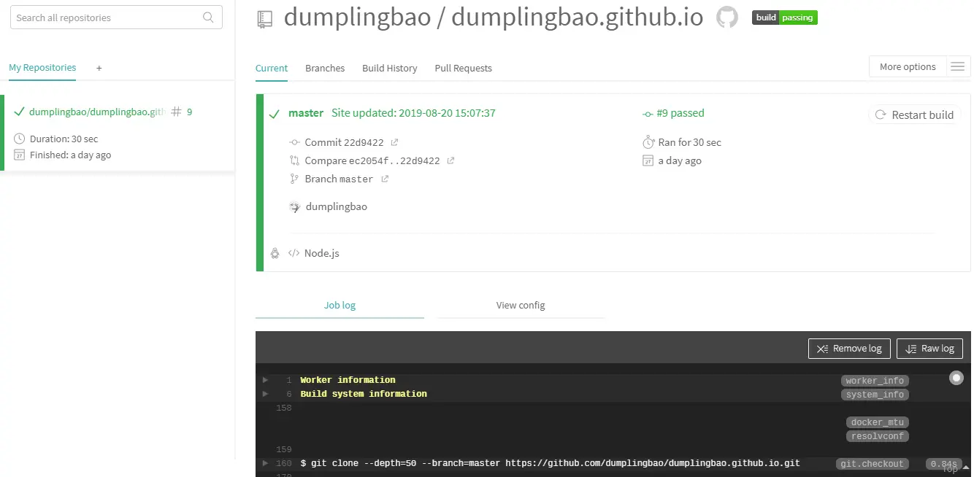
Task: Click external link icon next to Compare
Action: (450, 160)
